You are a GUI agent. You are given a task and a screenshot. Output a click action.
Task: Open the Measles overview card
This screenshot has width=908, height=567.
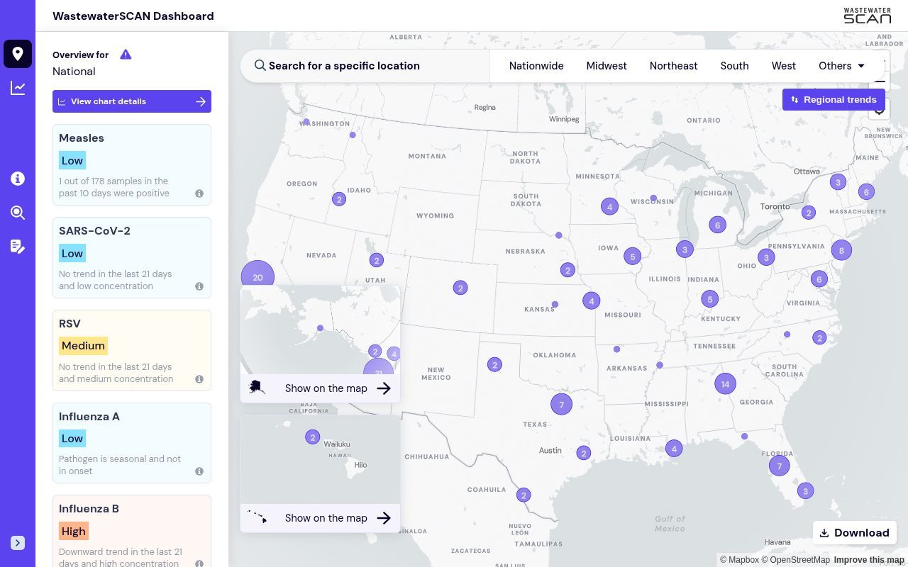132,165
